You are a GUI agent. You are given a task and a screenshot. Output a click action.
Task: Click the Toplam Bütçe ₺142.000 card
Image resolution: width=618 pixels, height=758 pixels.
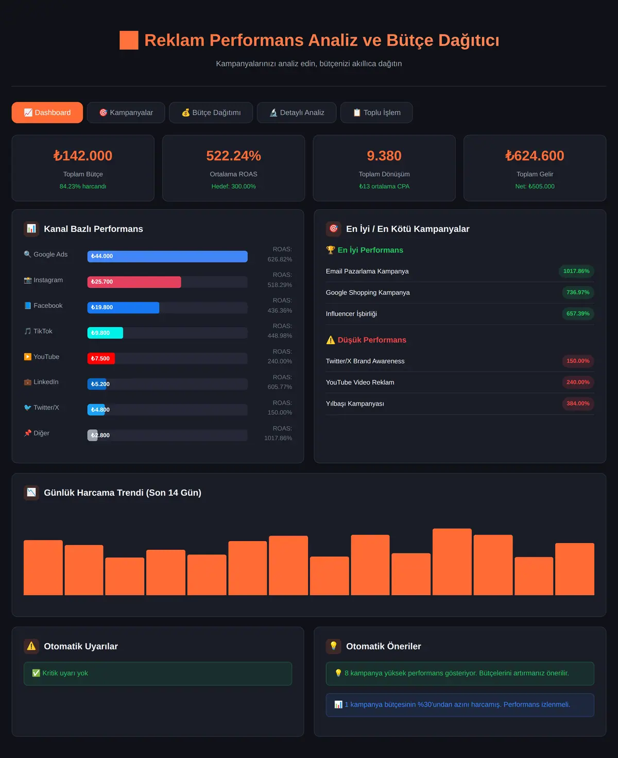(x=83, y=168)
